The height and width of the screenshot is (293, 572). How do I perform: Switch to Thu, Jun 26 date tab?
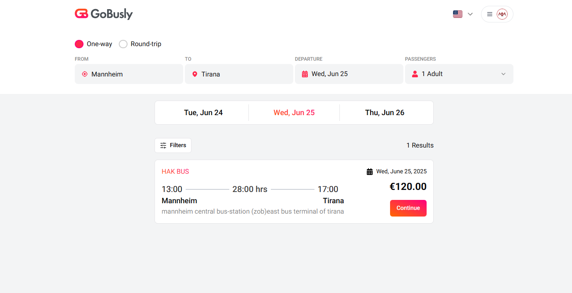coord(385,113)
